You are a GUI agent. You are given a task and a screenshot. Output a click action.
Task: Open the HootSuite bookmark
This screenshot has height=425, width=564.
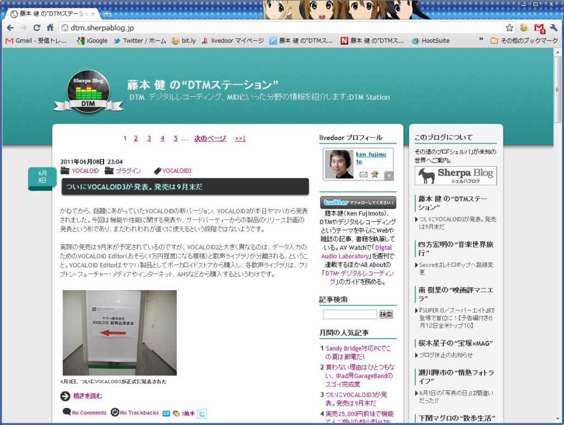431,41
